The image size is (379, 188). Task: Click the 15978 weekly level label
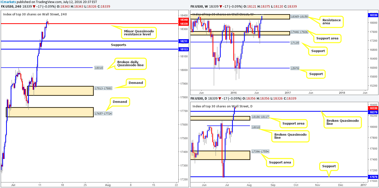click(295, 68)
